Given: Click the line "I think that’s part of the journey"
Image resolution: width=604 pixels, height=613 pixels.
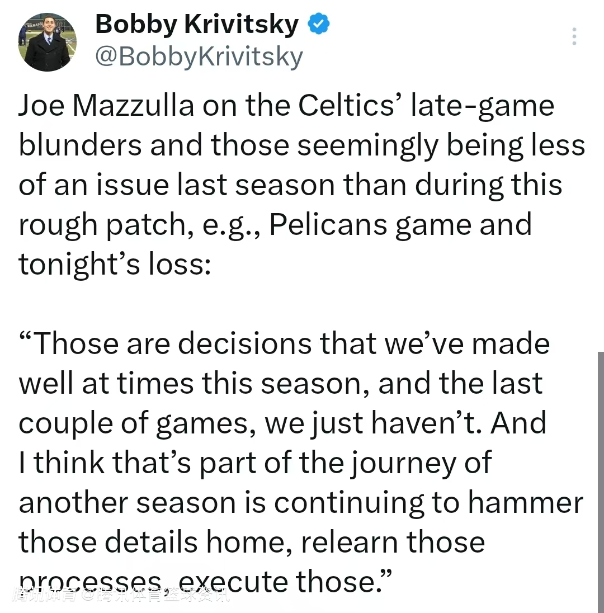Looking at the screenshot, I should (x=256, y=463).
